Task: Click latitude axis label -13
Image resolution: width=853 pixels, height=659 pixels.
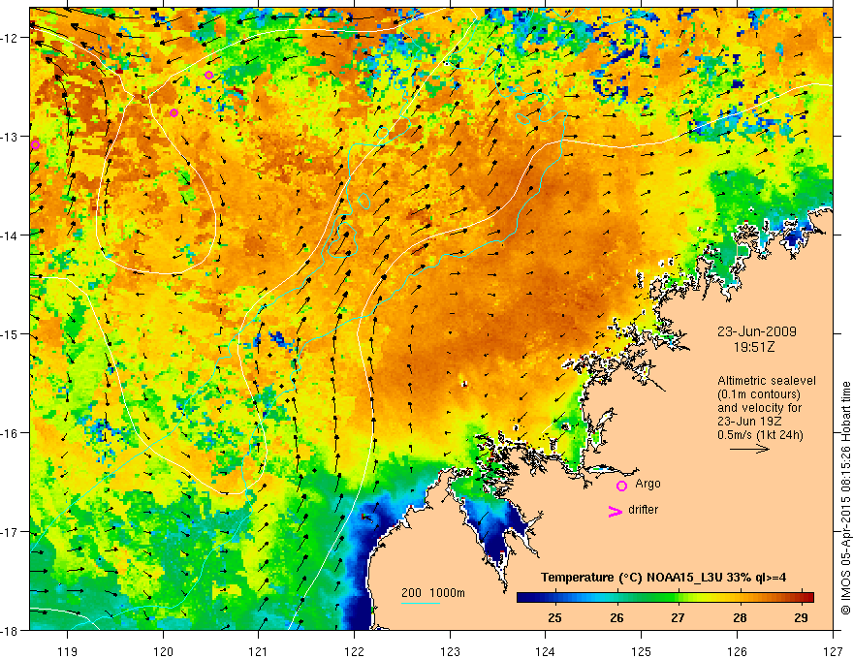Action: click(x=11, y=137)
